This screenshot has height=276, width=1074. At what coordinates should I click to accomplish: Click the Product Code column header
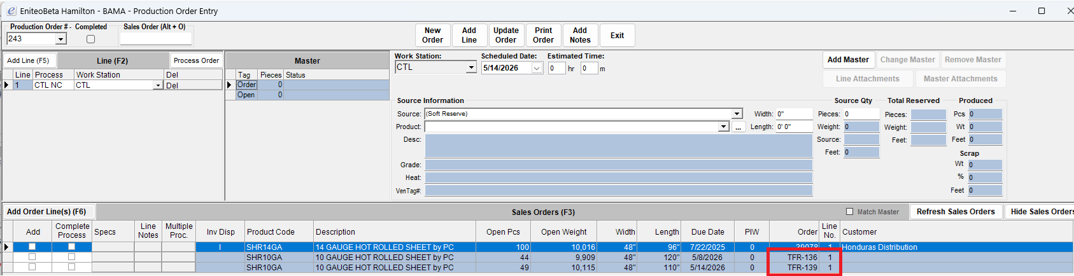(x=279, y=231)
